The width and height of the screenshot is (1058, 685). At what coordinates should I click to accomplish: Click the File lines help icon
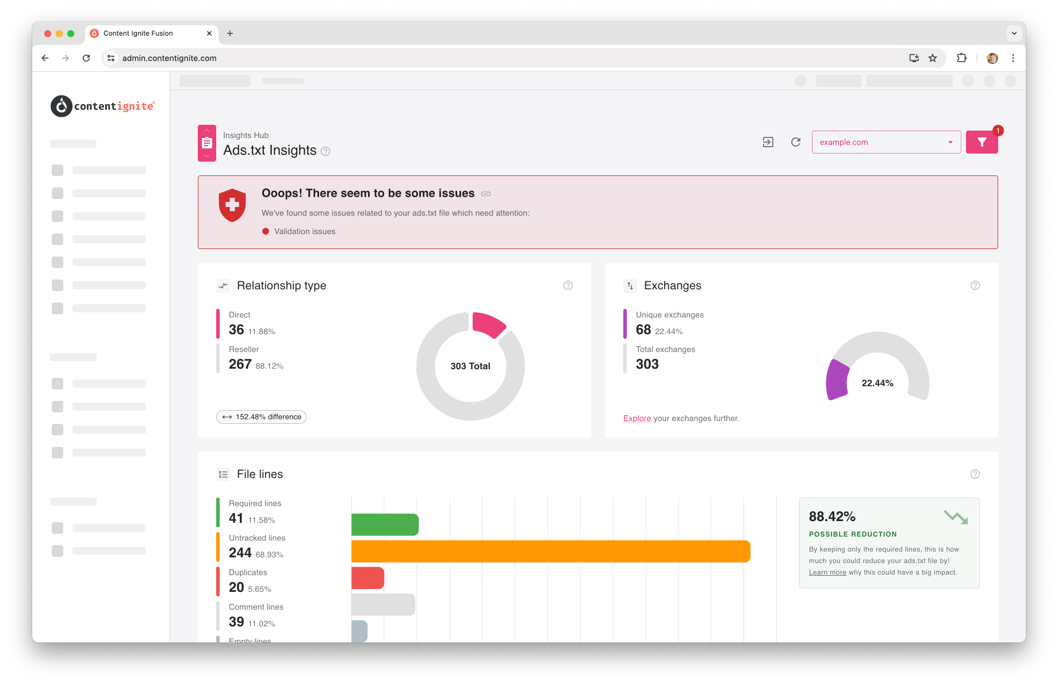click(x=975, y=474)
